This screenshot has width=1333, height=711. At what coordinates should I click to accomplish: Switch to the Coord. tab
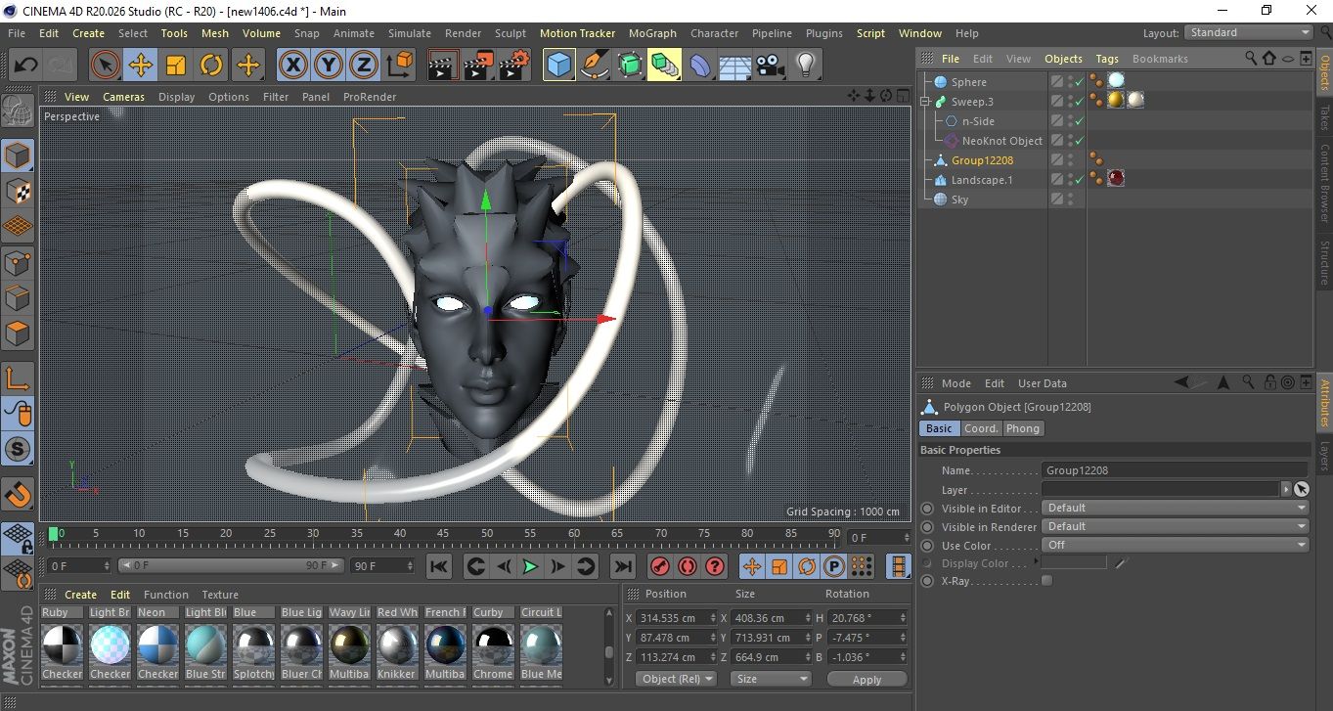point(981,428)
